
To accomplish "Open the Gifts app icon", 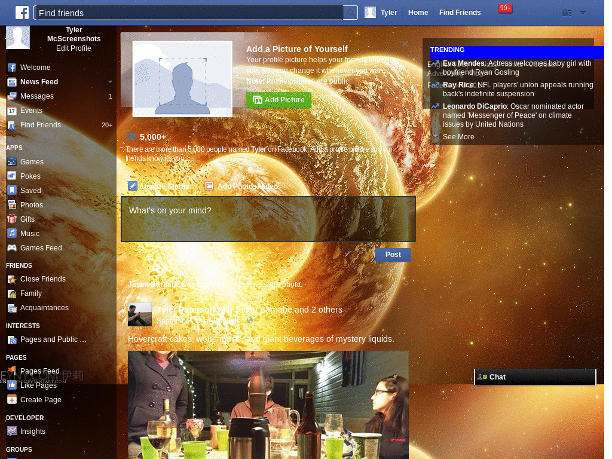I will click(x=12, y=219).
